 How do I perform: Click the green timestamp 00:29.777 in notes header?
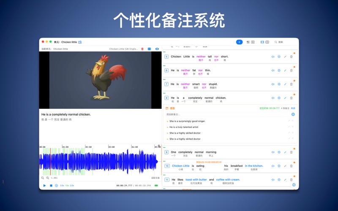[x=270, y=108]
